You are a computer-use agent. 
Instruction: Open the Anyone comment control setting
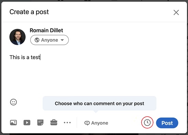96,123
